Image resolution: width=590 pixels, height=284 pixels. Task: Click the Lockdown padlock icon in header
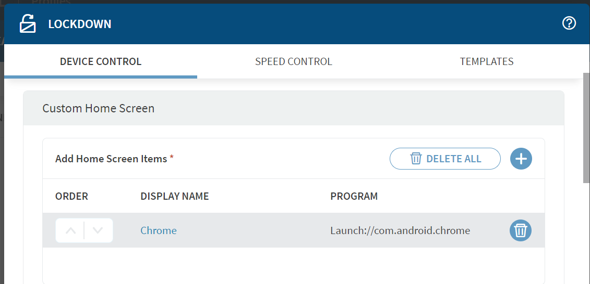[28, 24]
